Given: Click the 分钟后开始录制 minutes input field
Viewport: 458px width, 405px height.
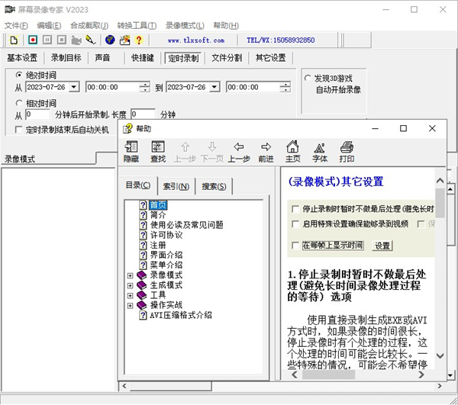Looking at the screenshot, I should pyautogui.click(x=37, y=114).
